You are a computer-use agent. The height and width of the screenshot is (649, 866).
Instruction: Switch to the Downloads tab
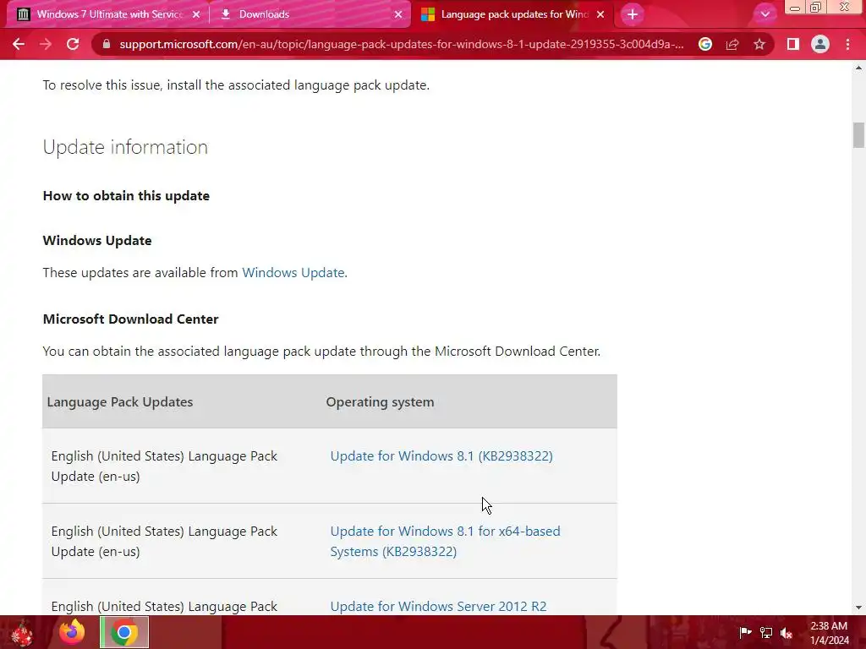[x=310, y=14]
